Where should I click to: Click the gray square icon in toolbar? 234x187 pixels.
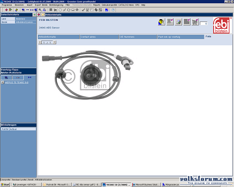(x=51, y=10)
